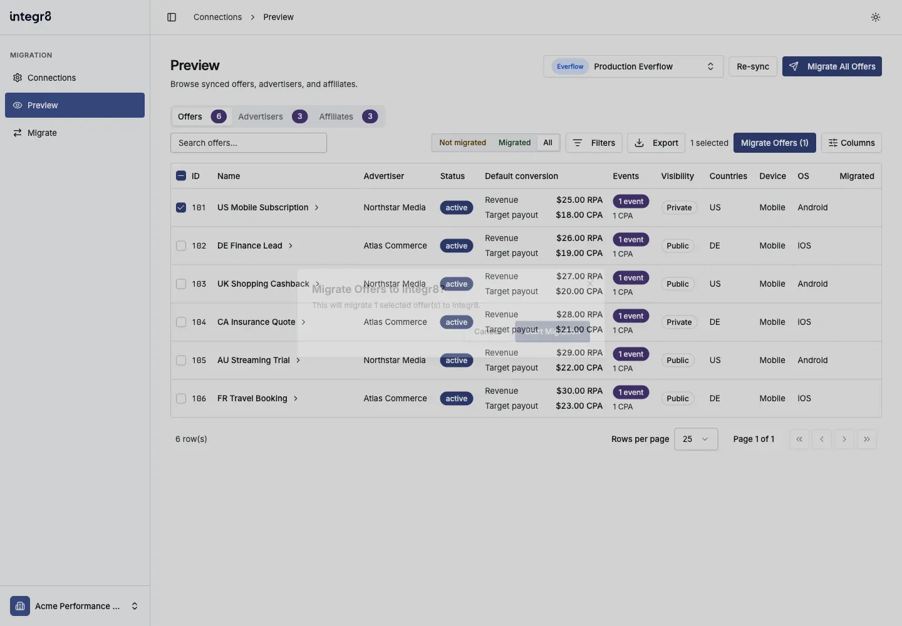Go to first page with double-left arrow

coord(799,439)
